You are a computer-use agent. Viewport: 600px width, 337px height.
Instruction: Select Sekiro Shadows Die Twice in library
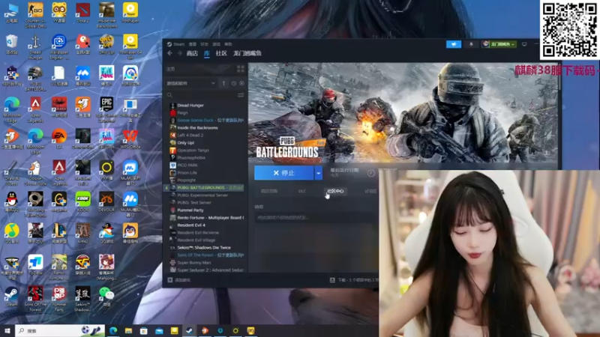point(203,248)
